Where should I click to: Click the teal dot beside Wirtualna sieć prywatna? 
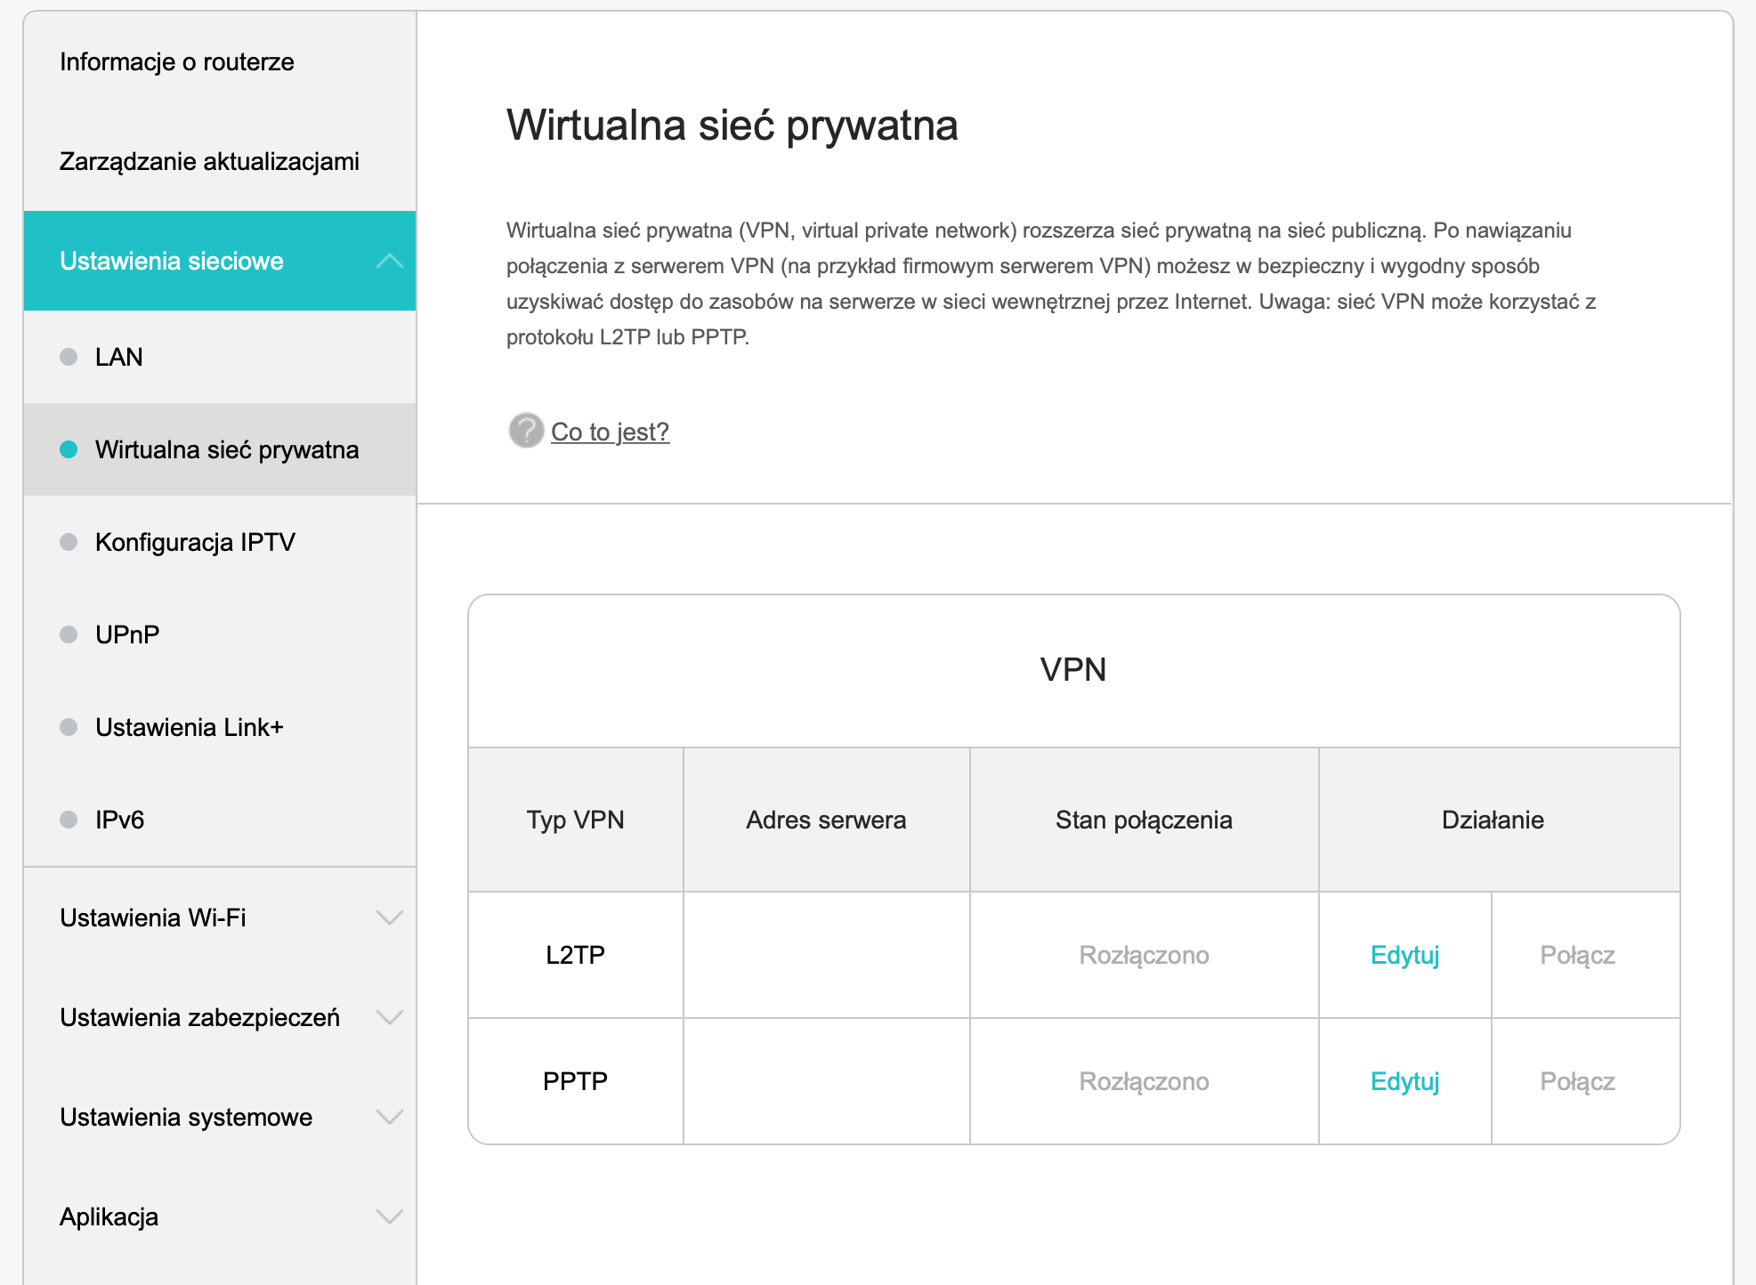tap(69, 449)
